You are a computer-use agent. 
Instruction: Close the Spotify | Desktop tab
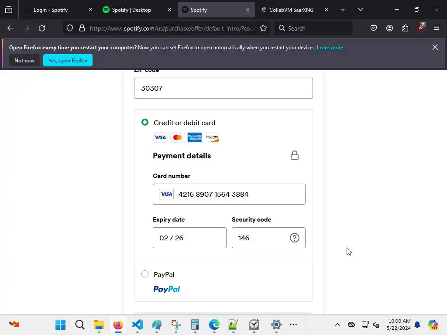169,10
